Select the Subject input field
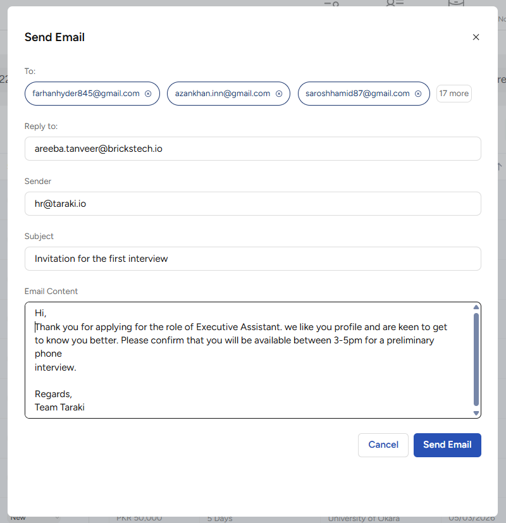 coord(252,259)
